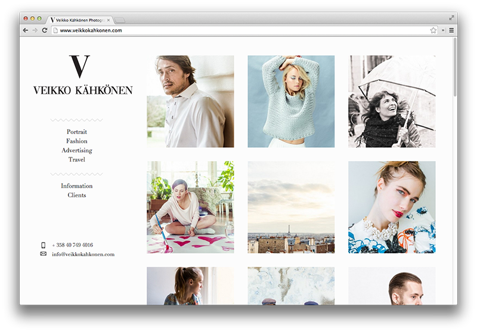The image size is (477, 332).
Task: Select the Travel category
Action: click(77, 160)
